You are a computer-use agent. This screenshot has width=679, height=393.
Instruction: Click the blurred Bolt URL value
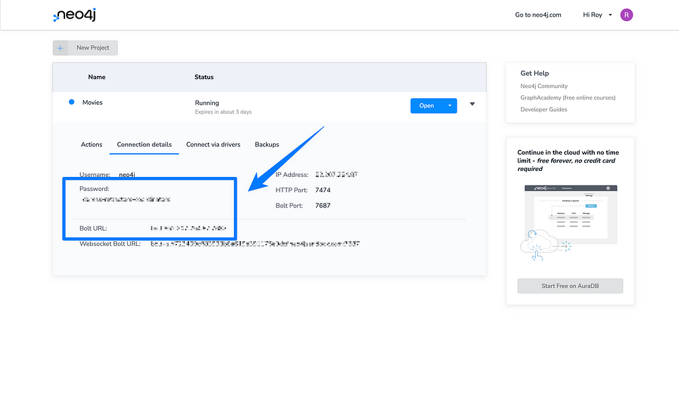[188, 228]
